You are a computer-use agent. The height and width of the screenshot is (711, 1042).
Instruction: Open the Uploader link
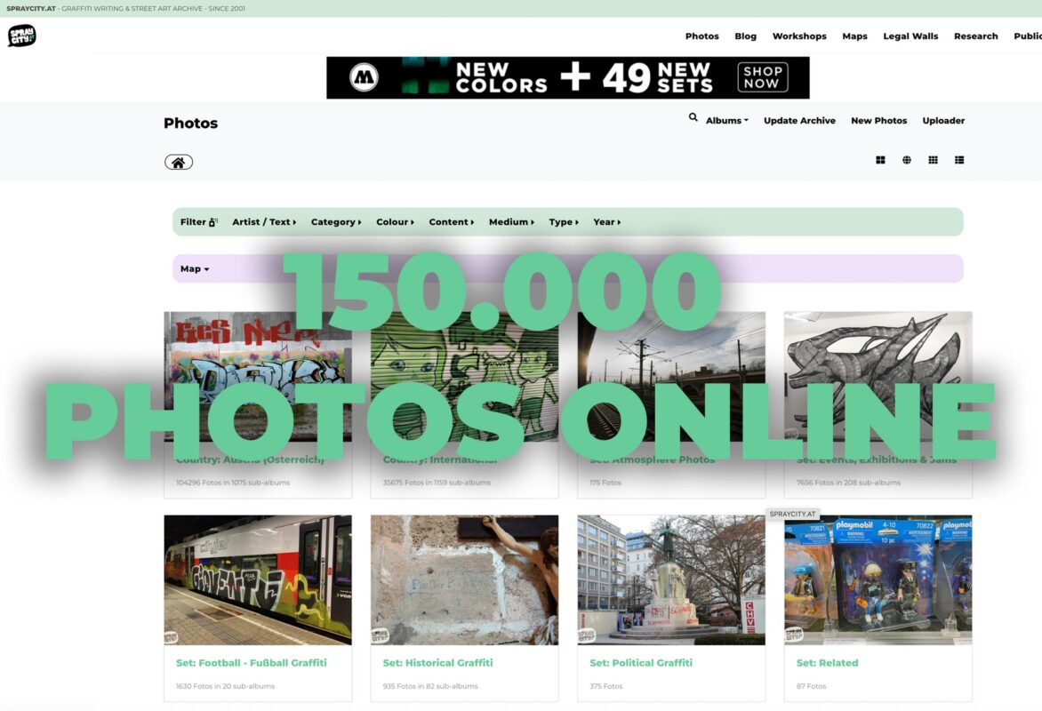coord(943,121)
